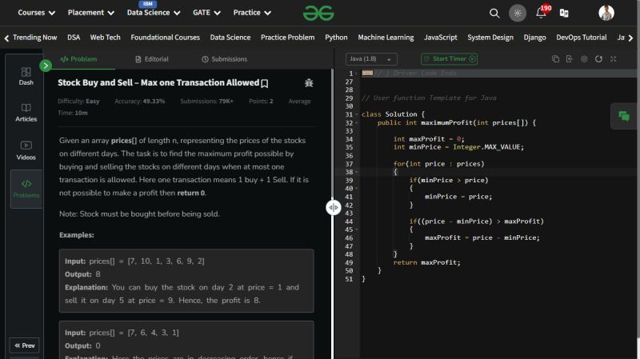Click the problem panel vertical scrollbar
The image size is (640, 359).
[332, 134]
